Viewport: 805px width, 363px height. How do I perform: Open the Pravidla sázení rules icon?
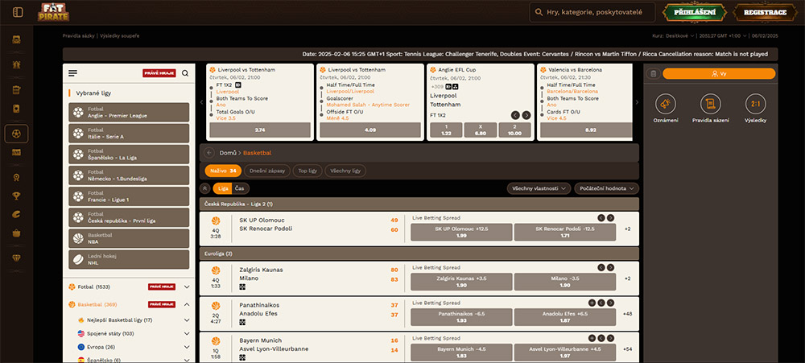(x=710, y=106)
